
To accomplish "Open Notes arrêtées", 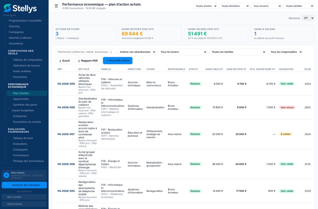I will click(x=22, y=71).
